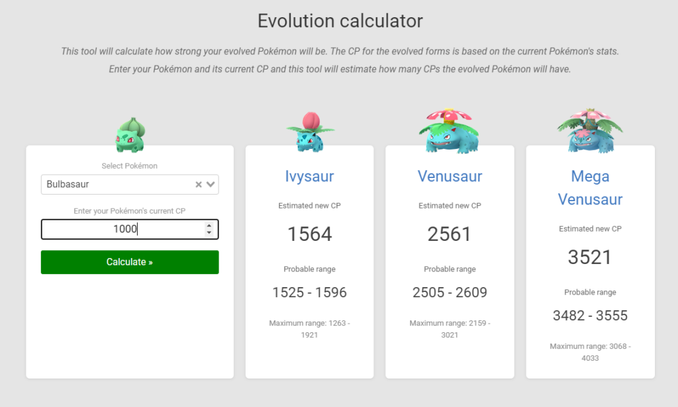Click the Ivysaur sprite image
The height and width of the screenshot is (407, 678).
tap(310, 132)
